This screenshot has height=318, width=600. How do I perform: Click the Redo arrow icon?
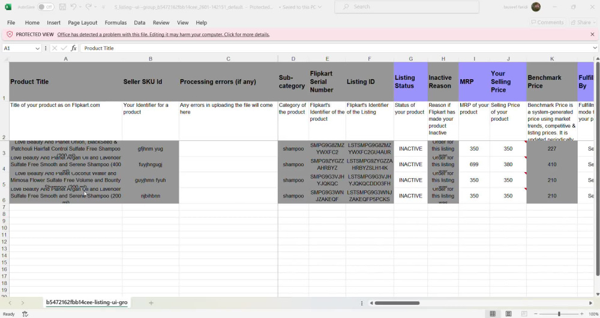88,7
